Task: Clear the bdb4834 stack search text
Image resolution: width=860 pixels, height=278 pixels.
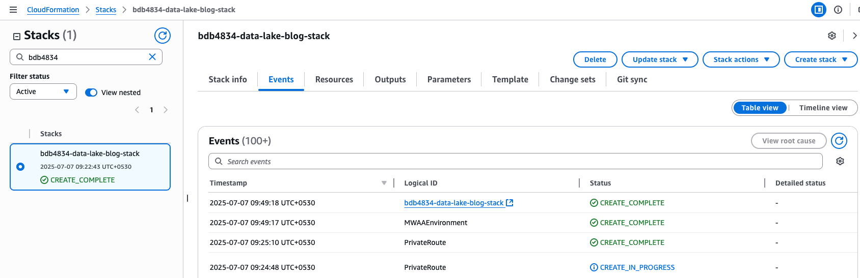Action: click(152, 57)
